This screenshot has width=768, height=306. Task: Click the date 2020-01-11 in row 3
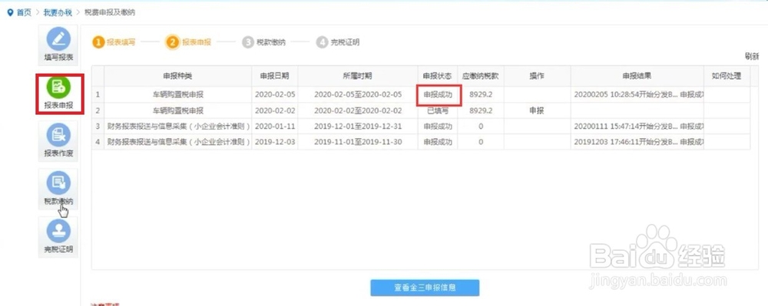click(275, 126)
